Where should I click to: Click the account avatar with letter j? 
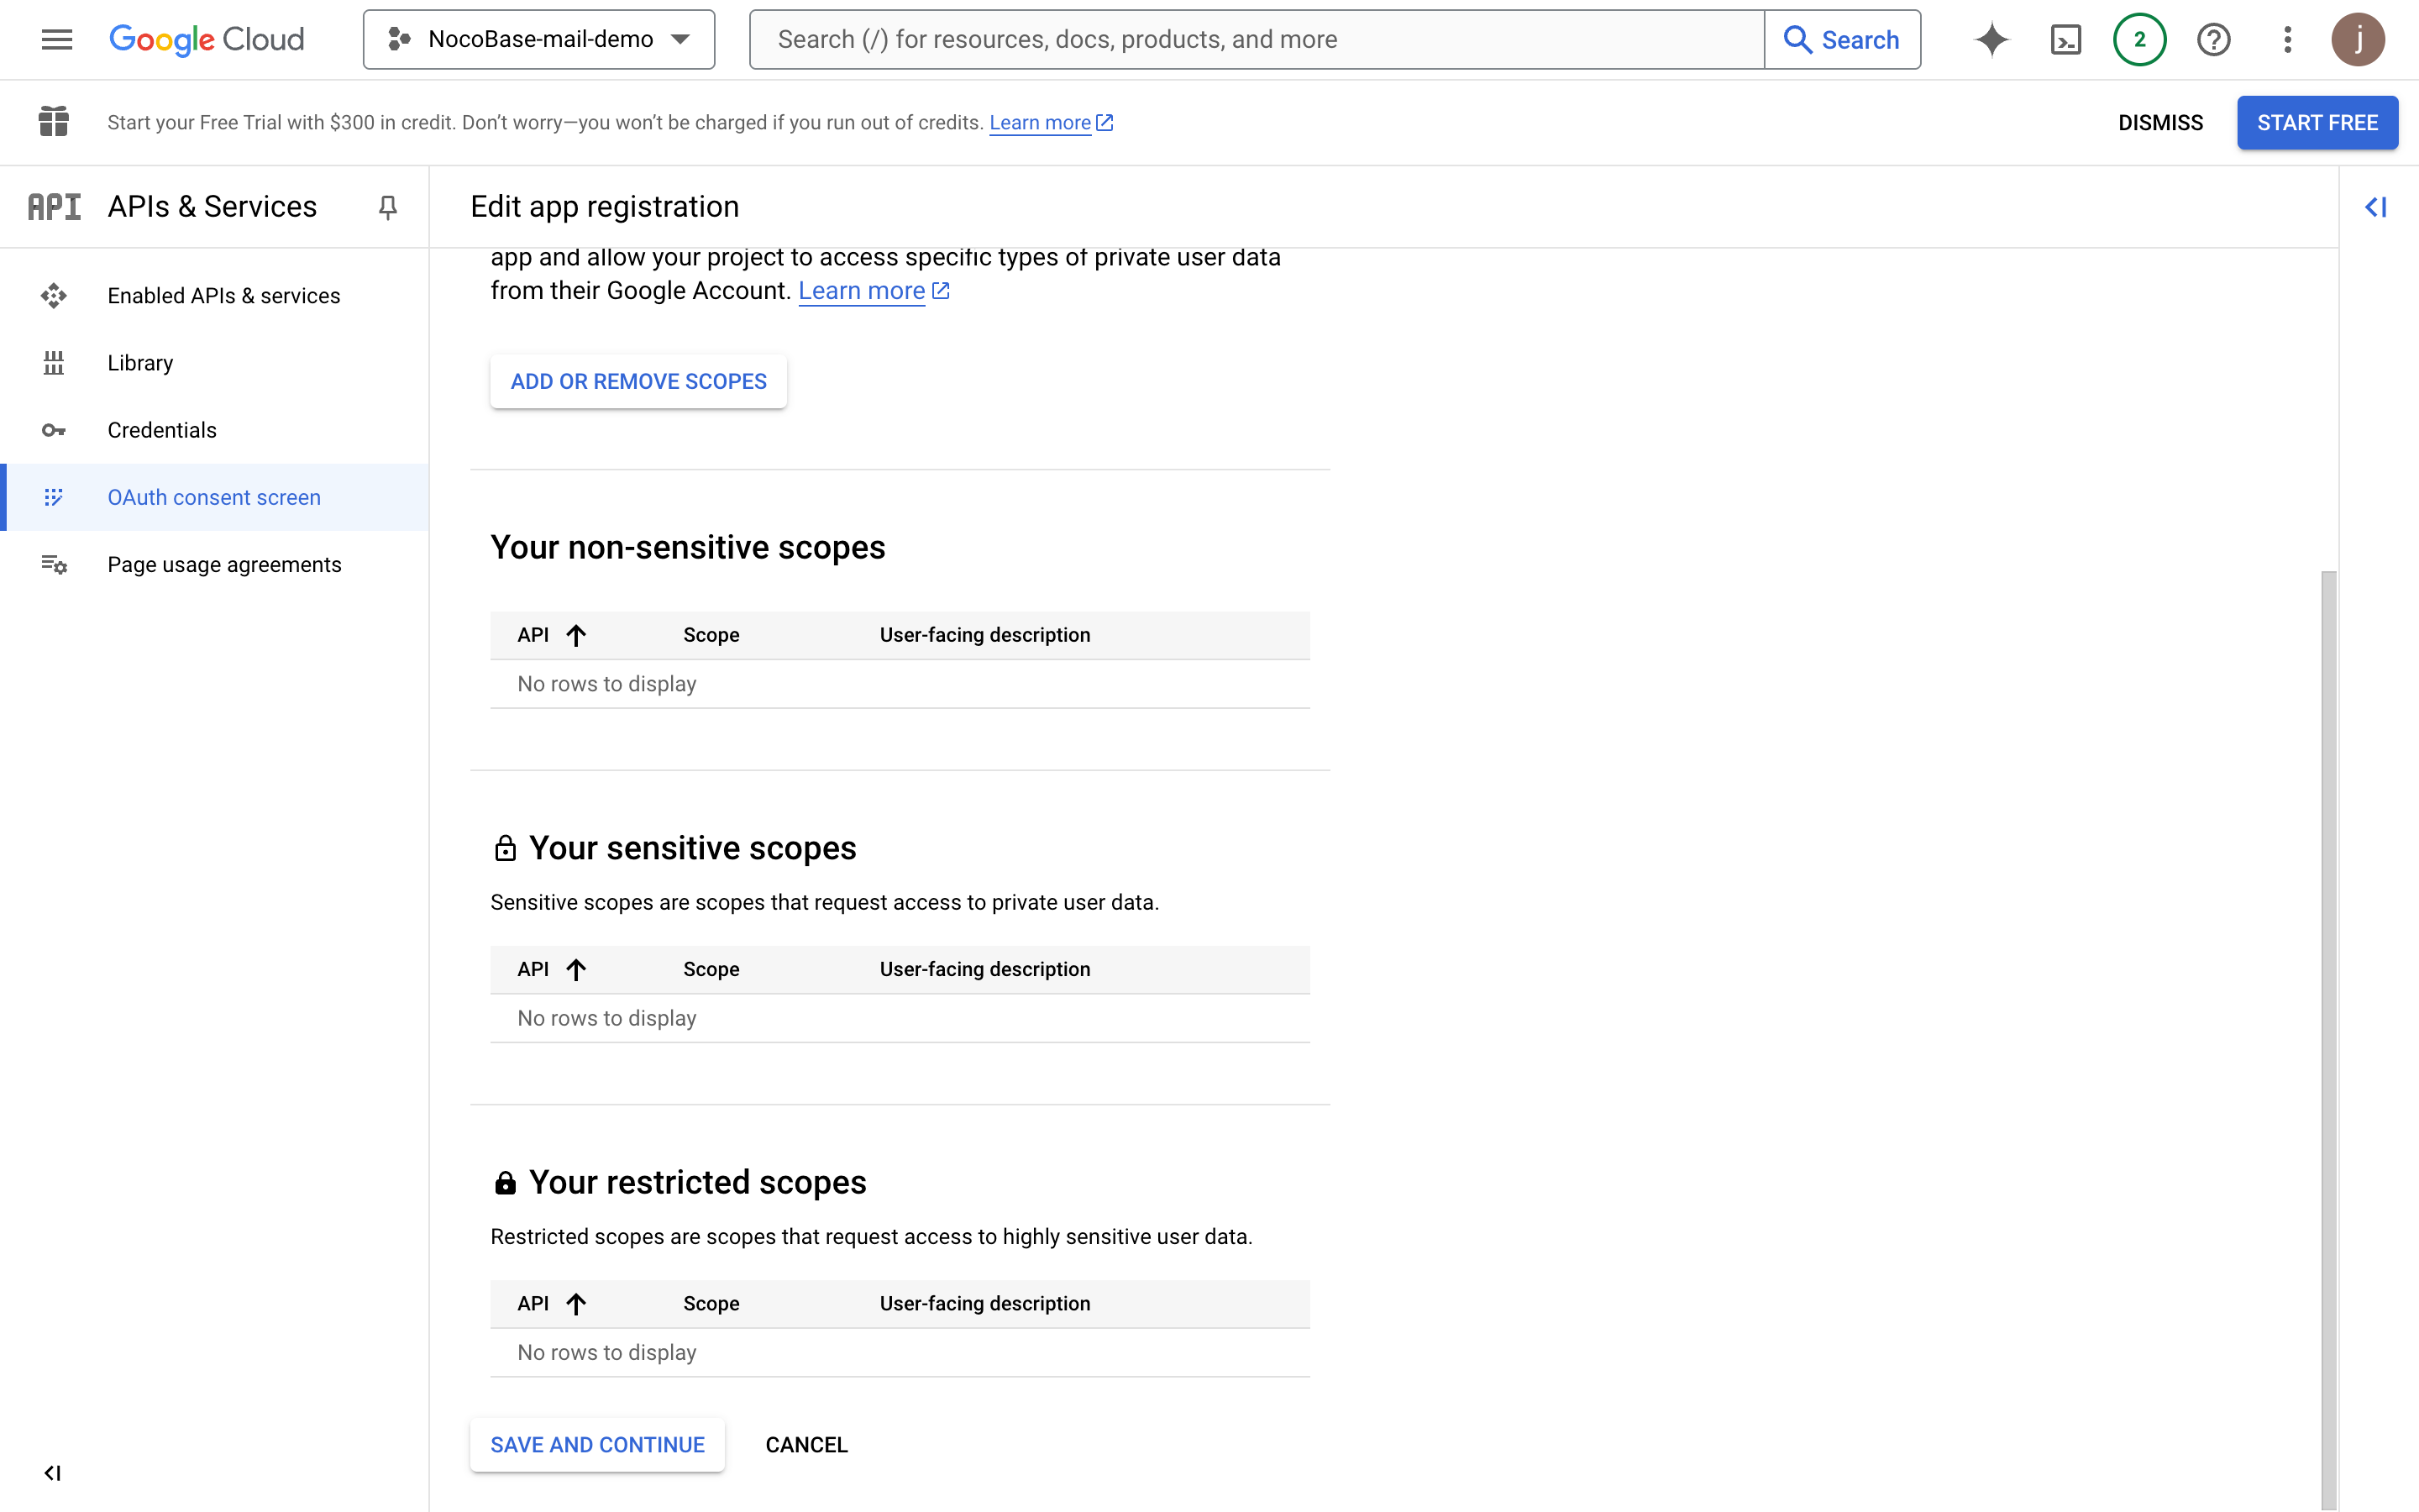2358,39
